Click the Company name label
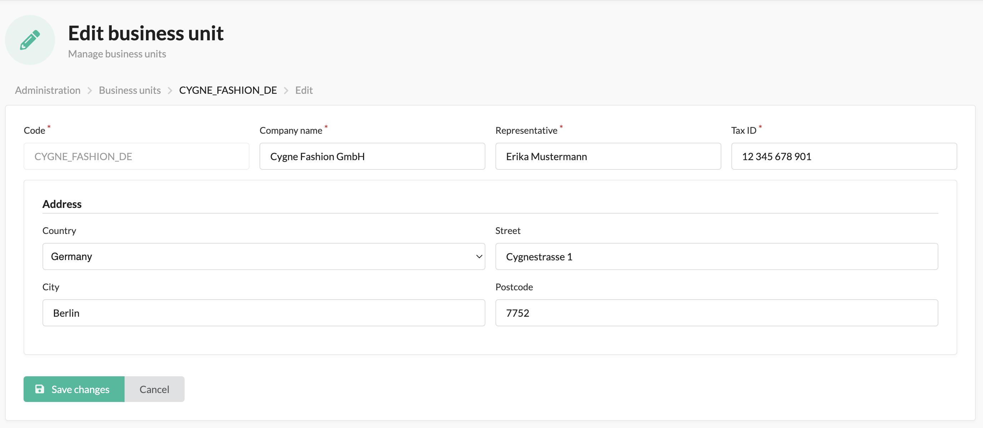The image size is (983, 428). (291, 131)
